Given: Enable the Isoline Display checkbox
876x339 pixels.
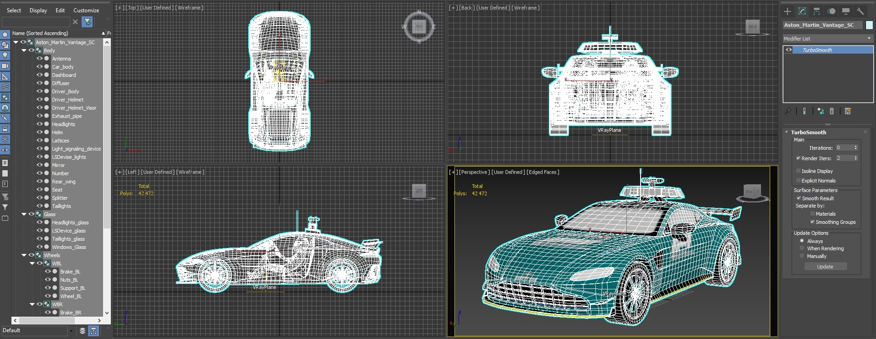Looking at the screenshot, I should (798, 171).
